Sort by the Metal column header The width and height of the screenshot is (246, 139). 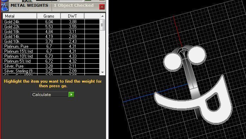tap(20, 16)
